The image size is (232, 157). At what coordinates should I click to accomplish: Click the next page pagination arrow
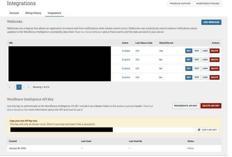point(24,87)
